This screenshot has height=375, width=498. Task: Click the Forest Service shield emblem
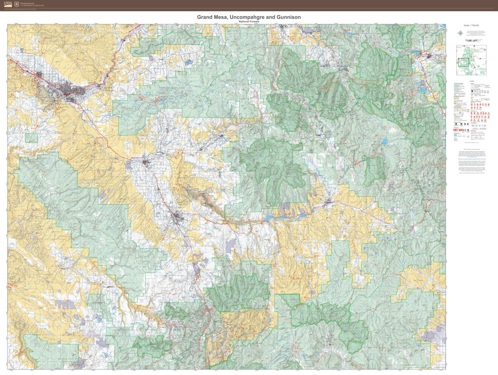17,4
